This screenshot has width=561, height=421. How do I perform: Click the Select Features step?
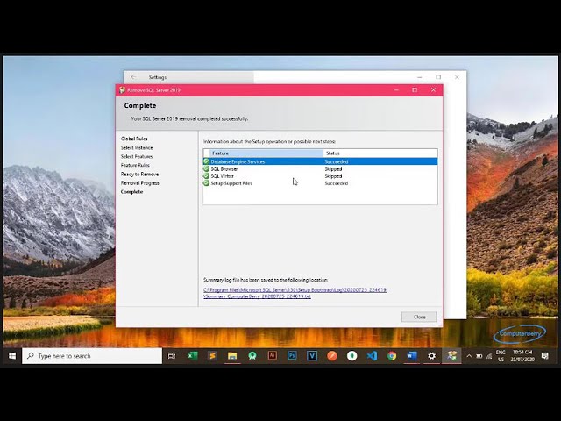click(x=137, y=156)
